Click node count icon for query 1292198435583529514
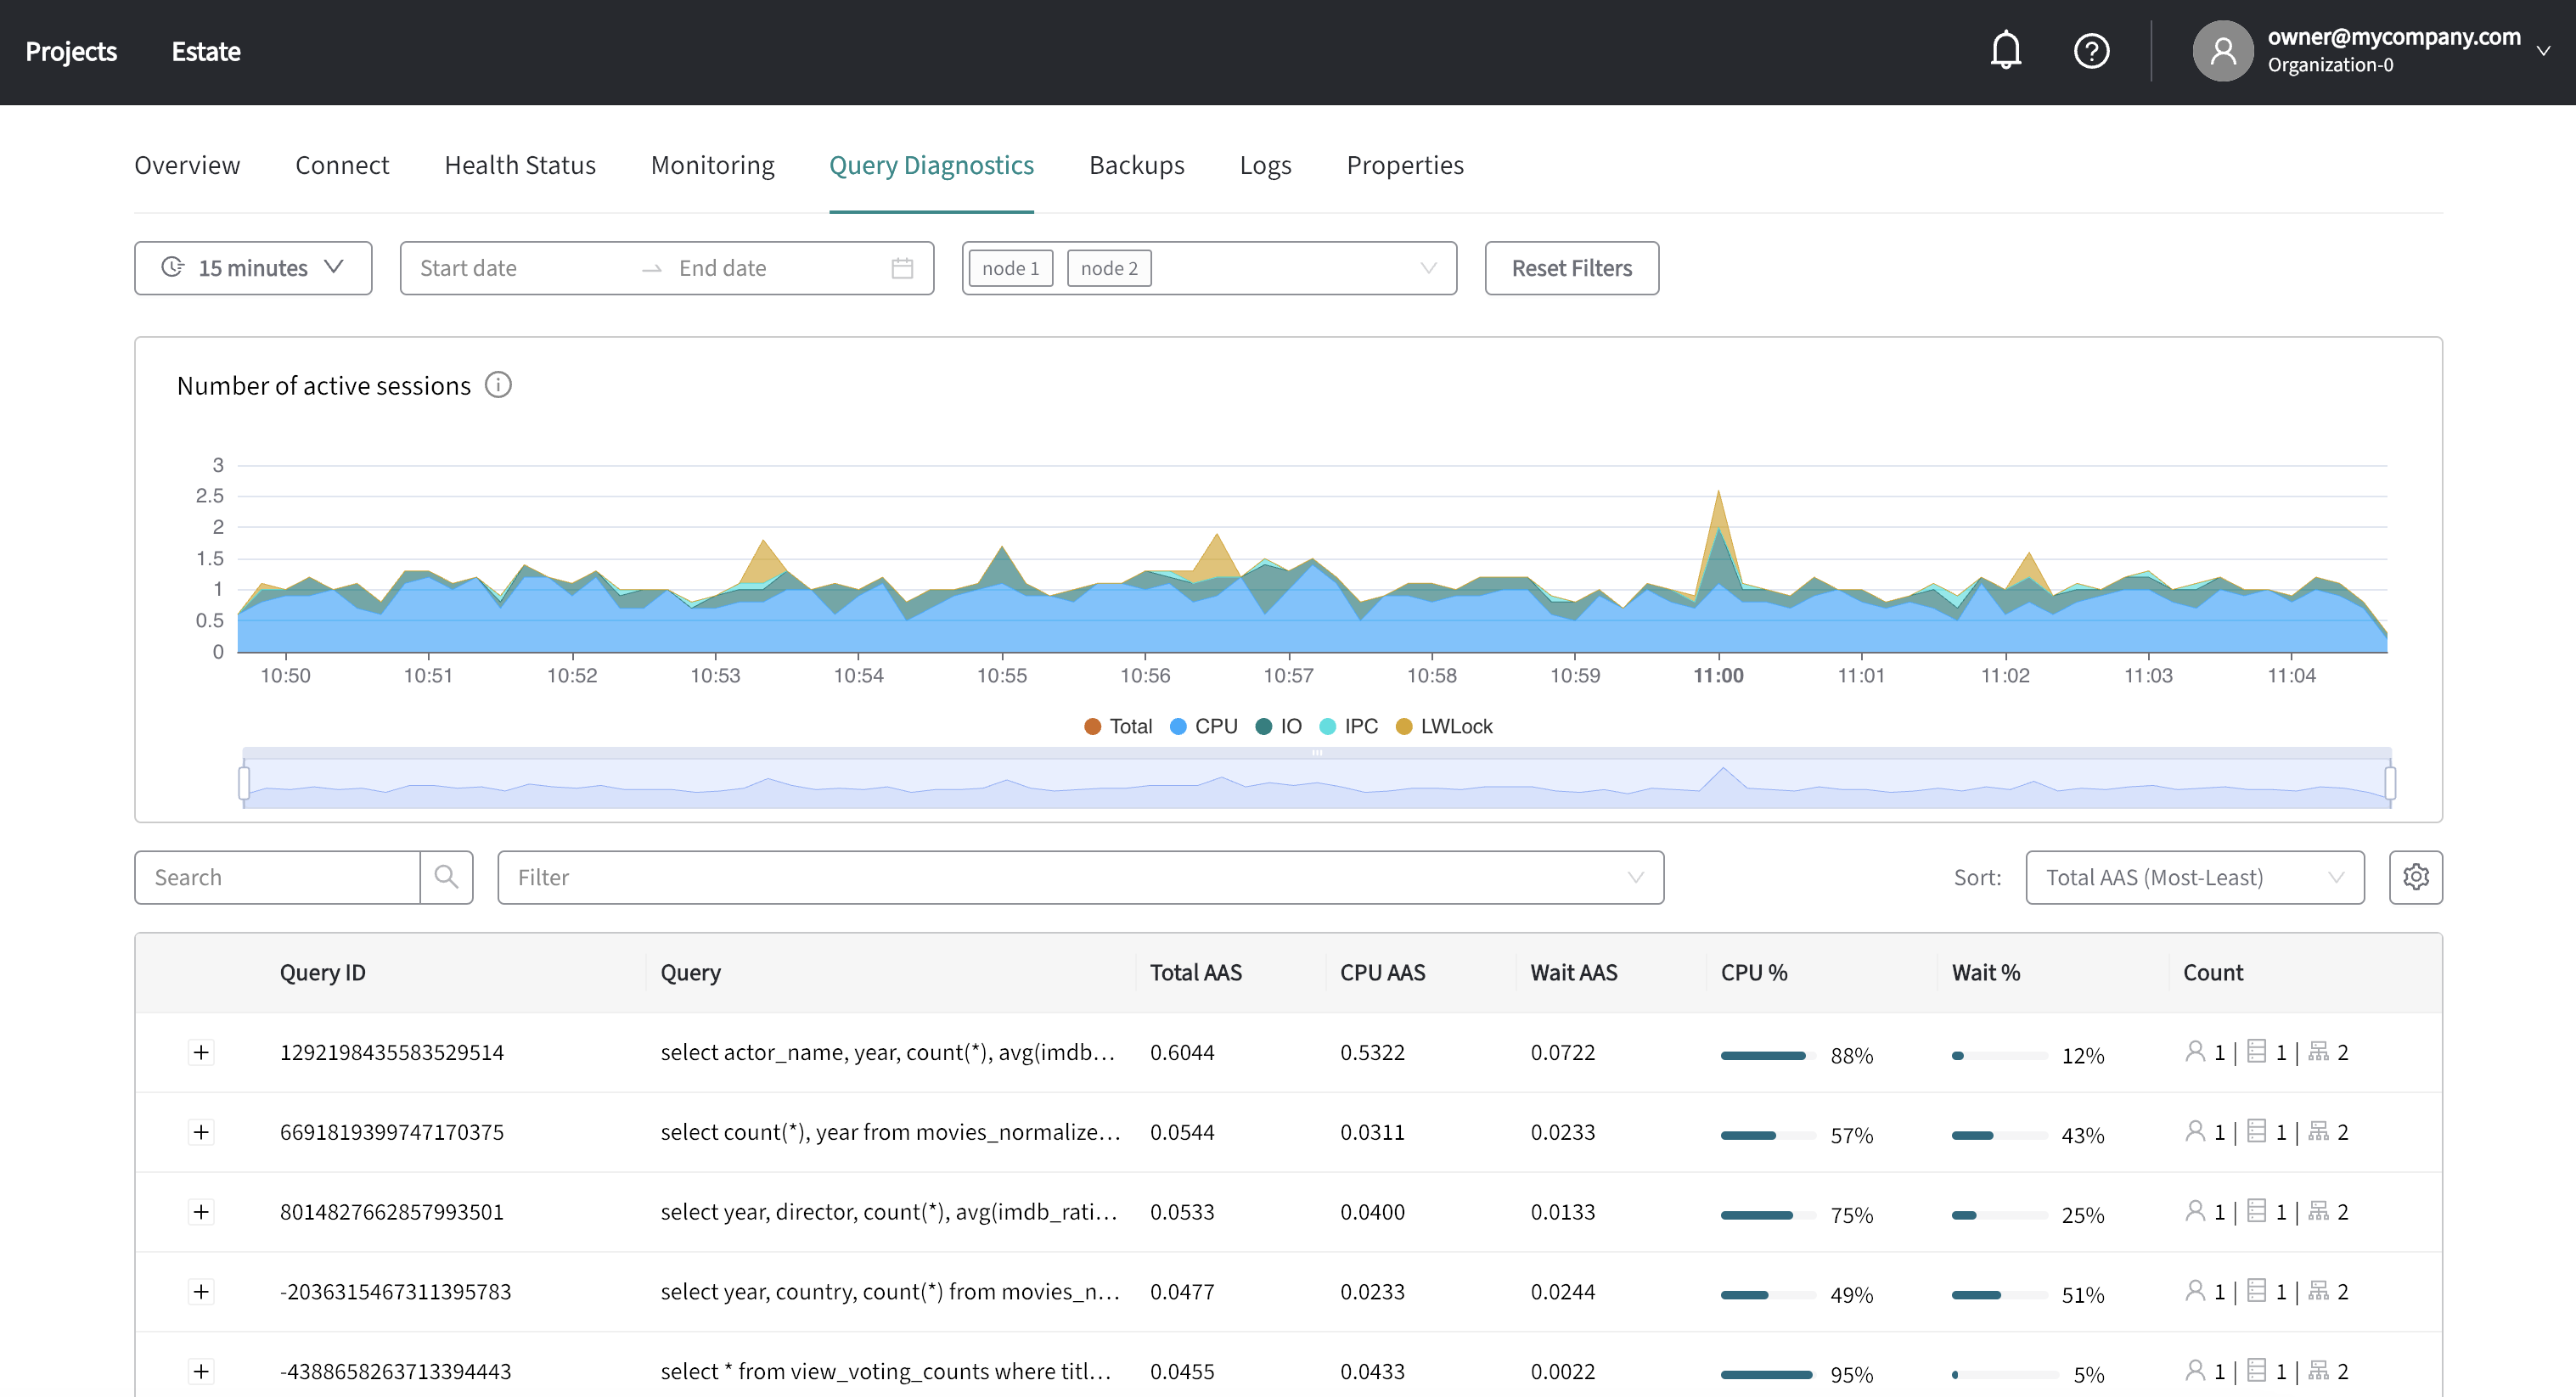Image resolution: width=2576 pixels, height=1397 pixels. coord(2318,1052)
